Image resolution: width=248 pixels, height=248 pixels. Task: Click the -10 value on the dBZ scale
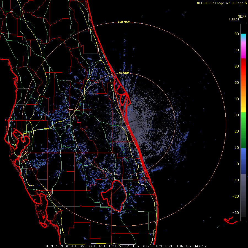point(236,180)
